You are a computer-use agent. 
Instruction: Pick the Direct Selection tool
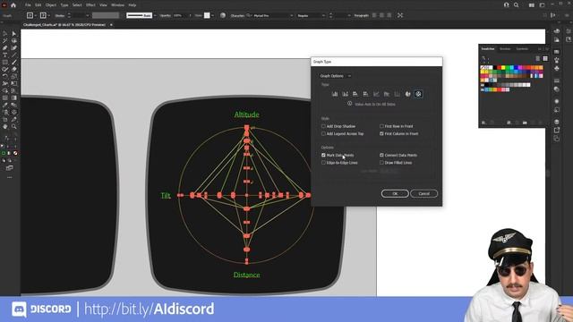[14, 34]
